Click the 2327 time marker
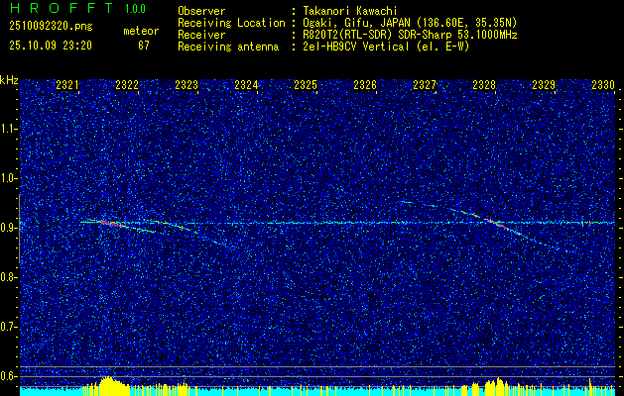 click(425, 84)
